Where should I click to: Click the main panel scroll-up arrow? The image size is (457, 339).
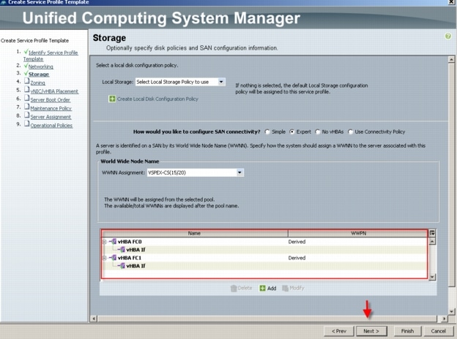(451, 59)
